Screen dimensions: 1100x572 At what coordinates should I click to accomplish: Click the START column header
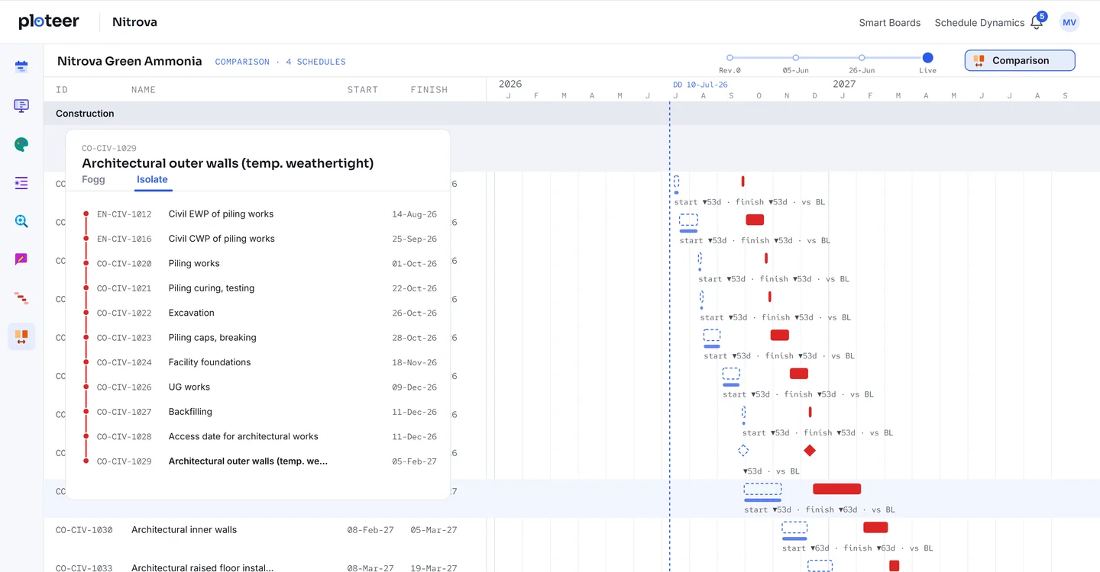pos(363,90)
